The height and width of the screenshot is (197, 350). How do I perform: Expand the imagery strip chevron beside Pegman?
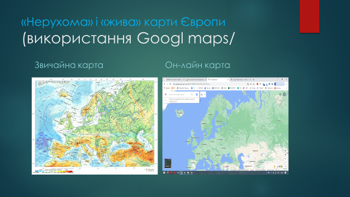(285, 166)
